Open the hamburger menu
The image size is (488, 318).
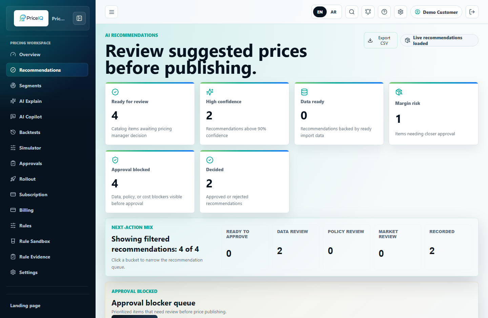111,12
